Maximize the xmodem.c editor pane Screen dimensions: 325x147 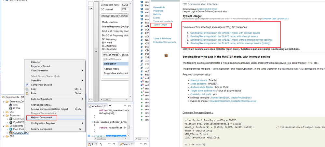click(x=129, y=106)
